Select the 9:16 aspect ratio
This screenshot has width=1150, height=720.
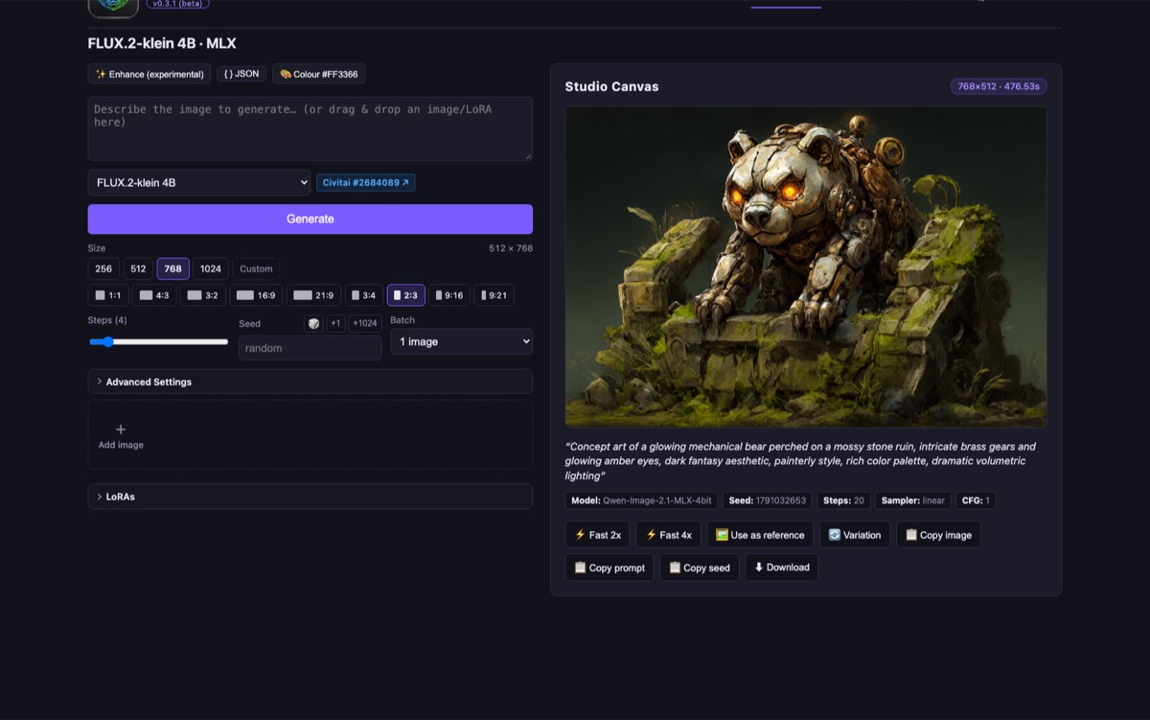(x=450, y=295)
